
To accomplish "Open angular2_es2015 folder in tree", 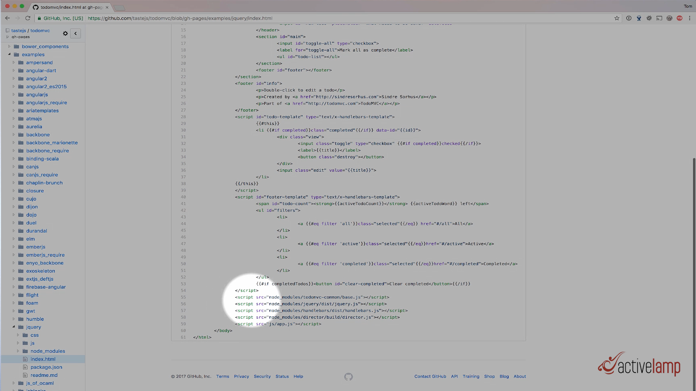I will pos(46,87).
